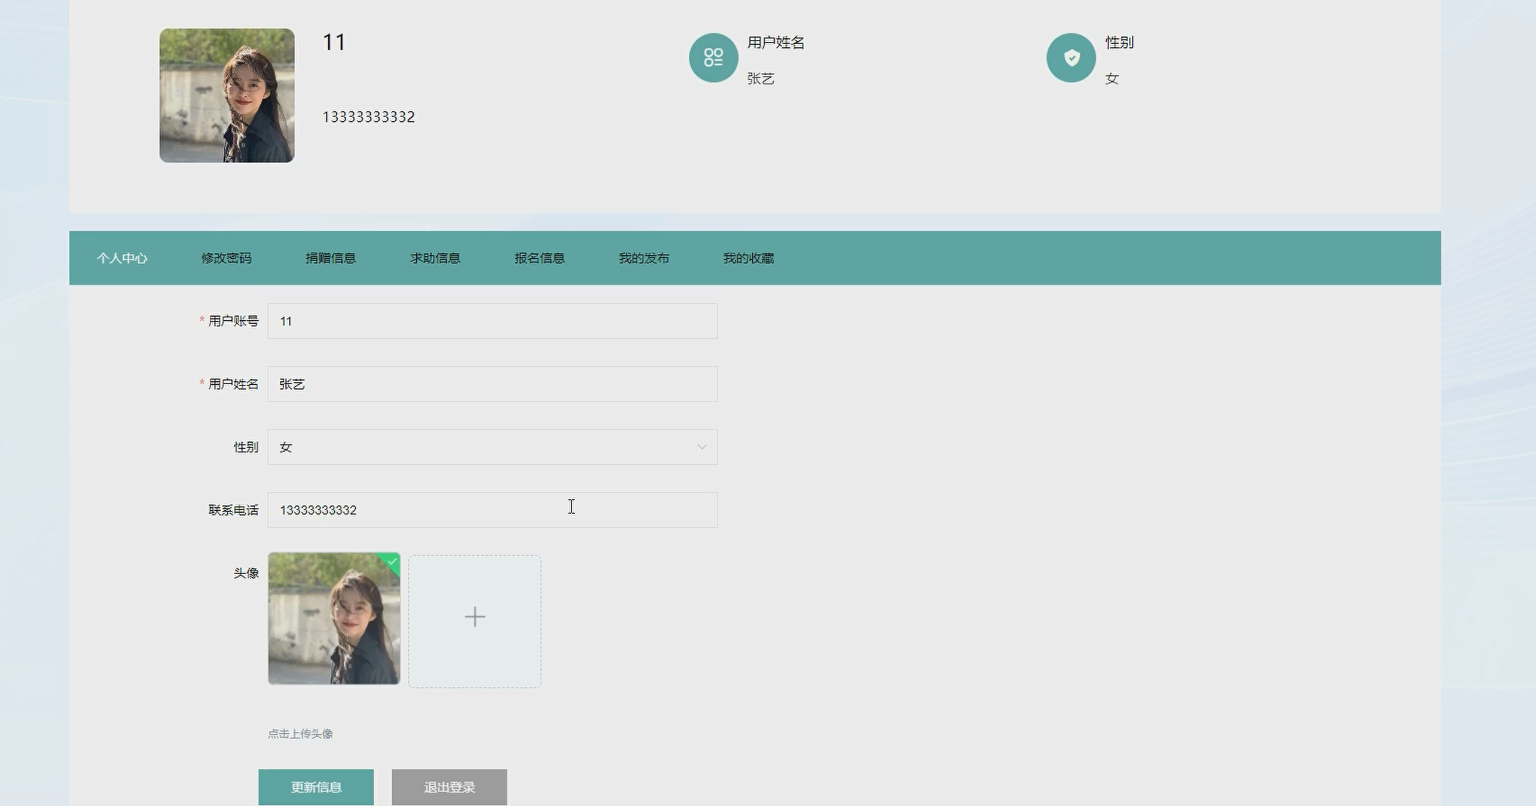Open 我的收藏 tab

pyautogui.click(x=749, y=258)
